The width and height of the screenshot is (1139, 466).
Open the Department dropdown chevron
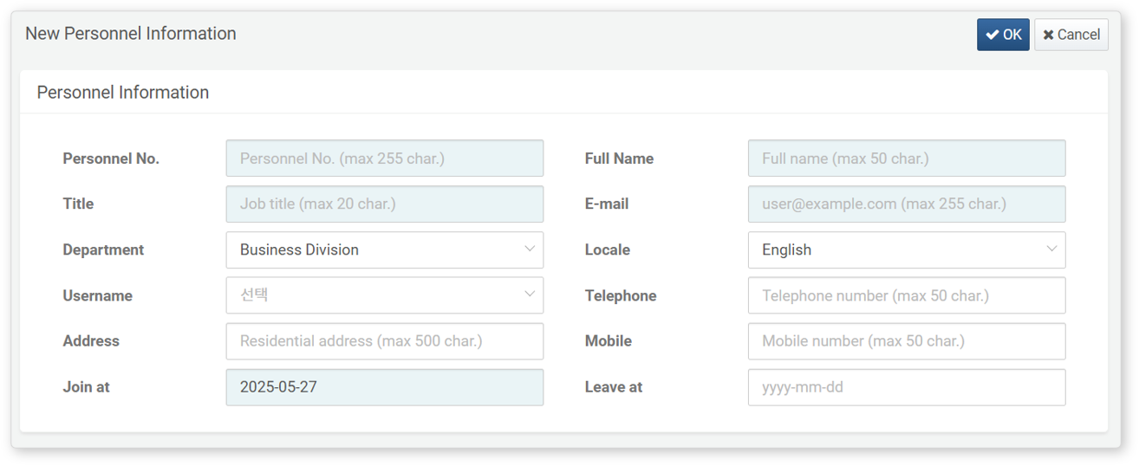(x=529, y=249)
